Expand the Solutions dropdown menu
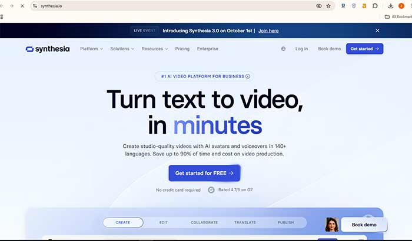This screenshot has height=241, width=412. [122, 49]
